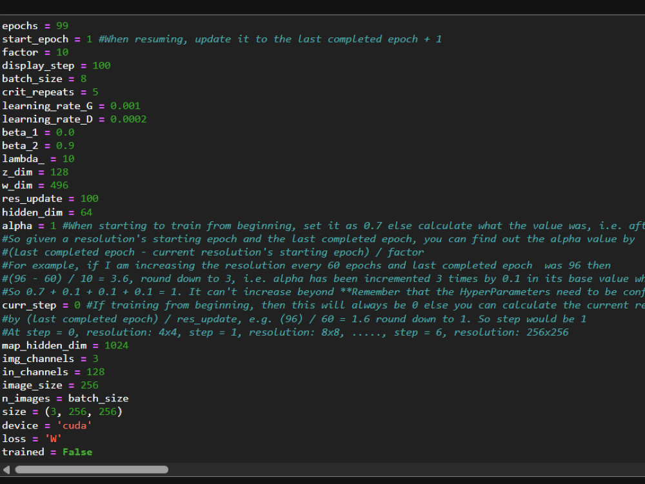Click the display_step value 100
The image size is (645, 484).
(x=101, y=65)
